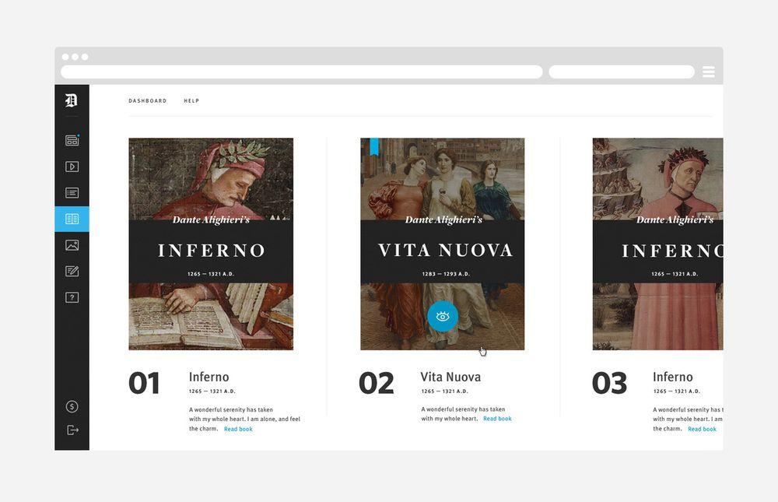Click the dollar sign billing icon
The image size is (778, 502).
pyautogui.click(x=72, y=406)
